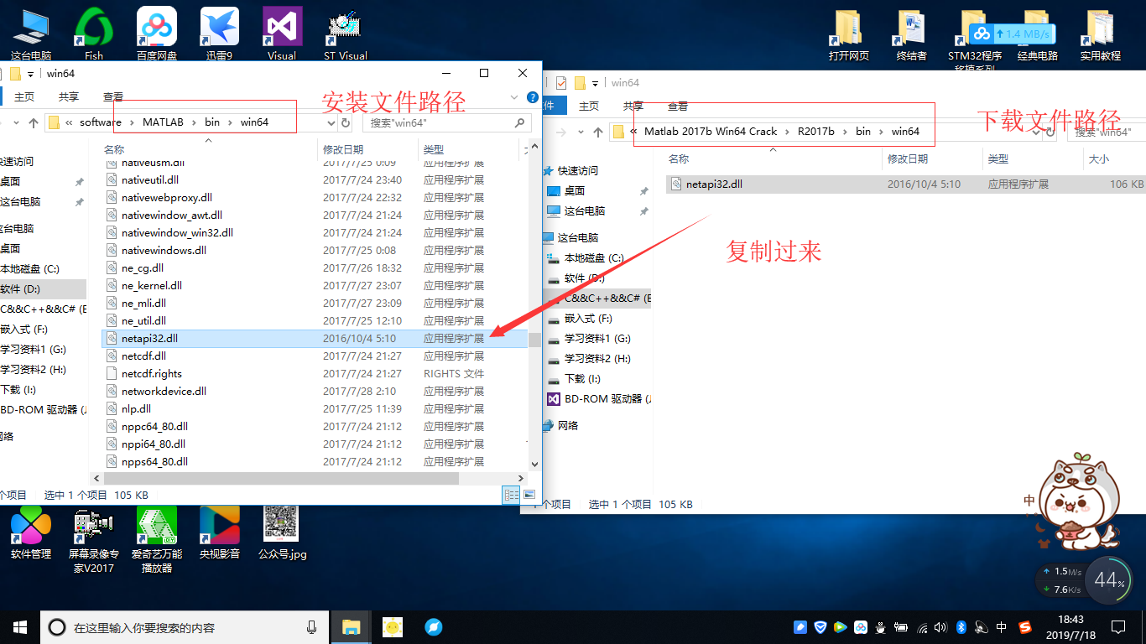This screenshot has height=644, width=1146.
Task: Open the 屏幕录像专家V2017 desktop shortcut
Action: [x=94, y=539]
